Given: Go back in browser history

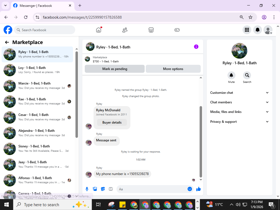Looking at the screenshot, I should pos(6,17).
